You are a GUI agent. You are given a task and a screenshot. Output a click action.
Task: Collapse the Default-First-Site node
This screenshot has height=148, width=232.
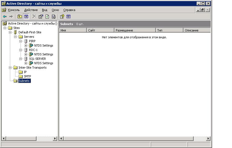tap(10, 32)
